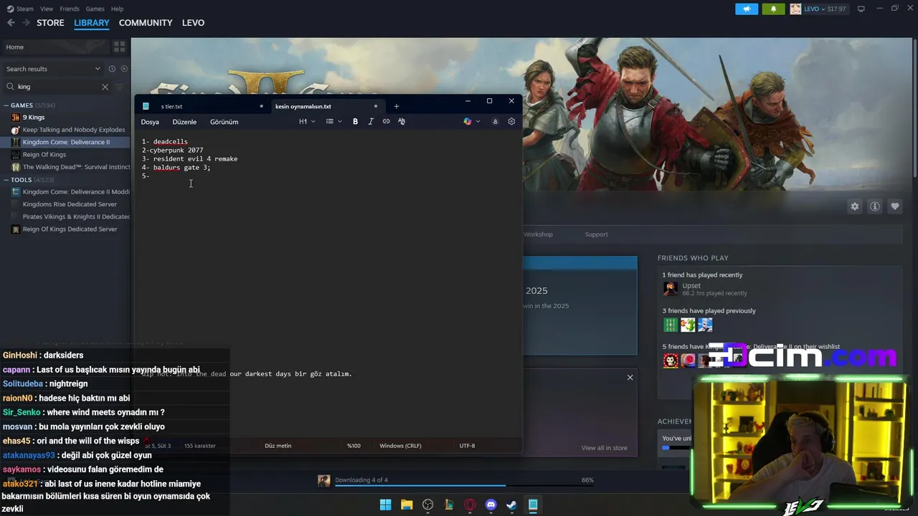Image resolution: width=918 pixels, height=516 pixels.
Task: Click 'Düz metin' in Notepad status bar
Action: [x=278, y=446]
